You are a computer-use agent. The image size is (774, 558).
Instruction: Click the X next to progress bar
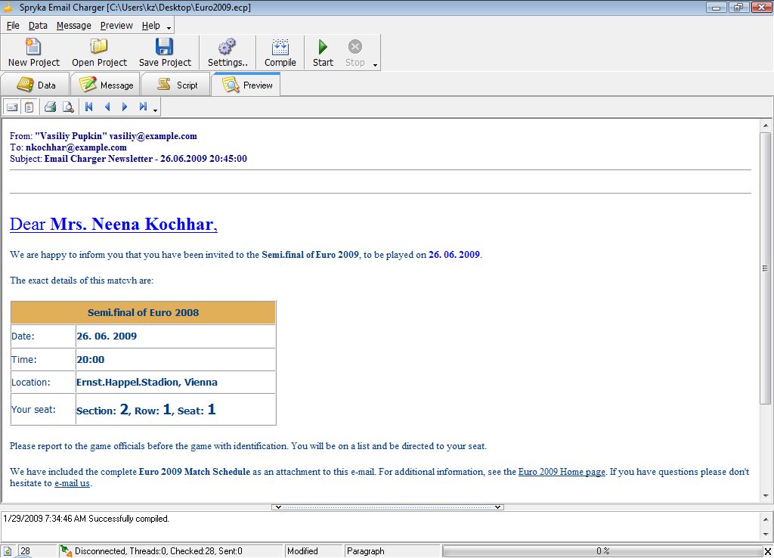coord(768,552)
